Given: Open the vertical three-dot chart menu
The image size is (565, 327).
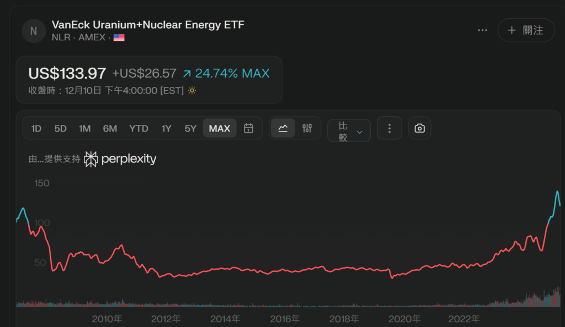Looking at the screenshot, I should click(x=390, y=128).
